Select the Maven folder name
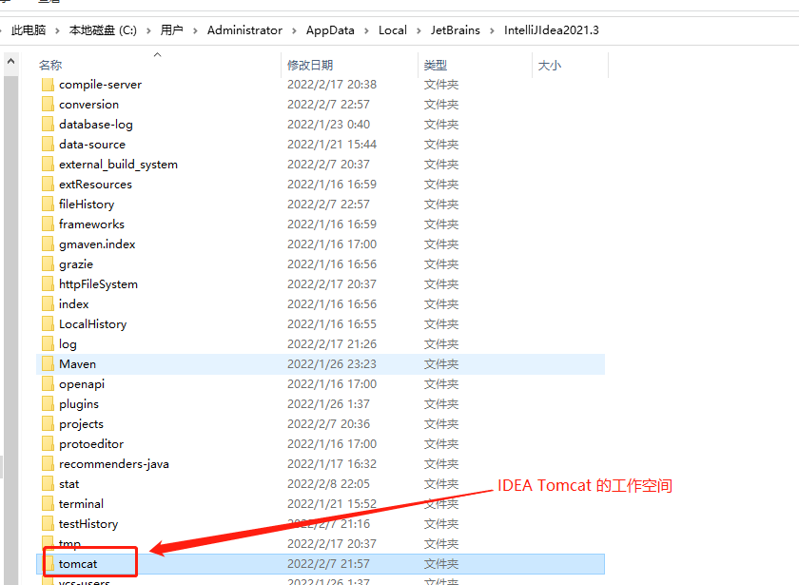799x585 pixels. click(77, 363)
